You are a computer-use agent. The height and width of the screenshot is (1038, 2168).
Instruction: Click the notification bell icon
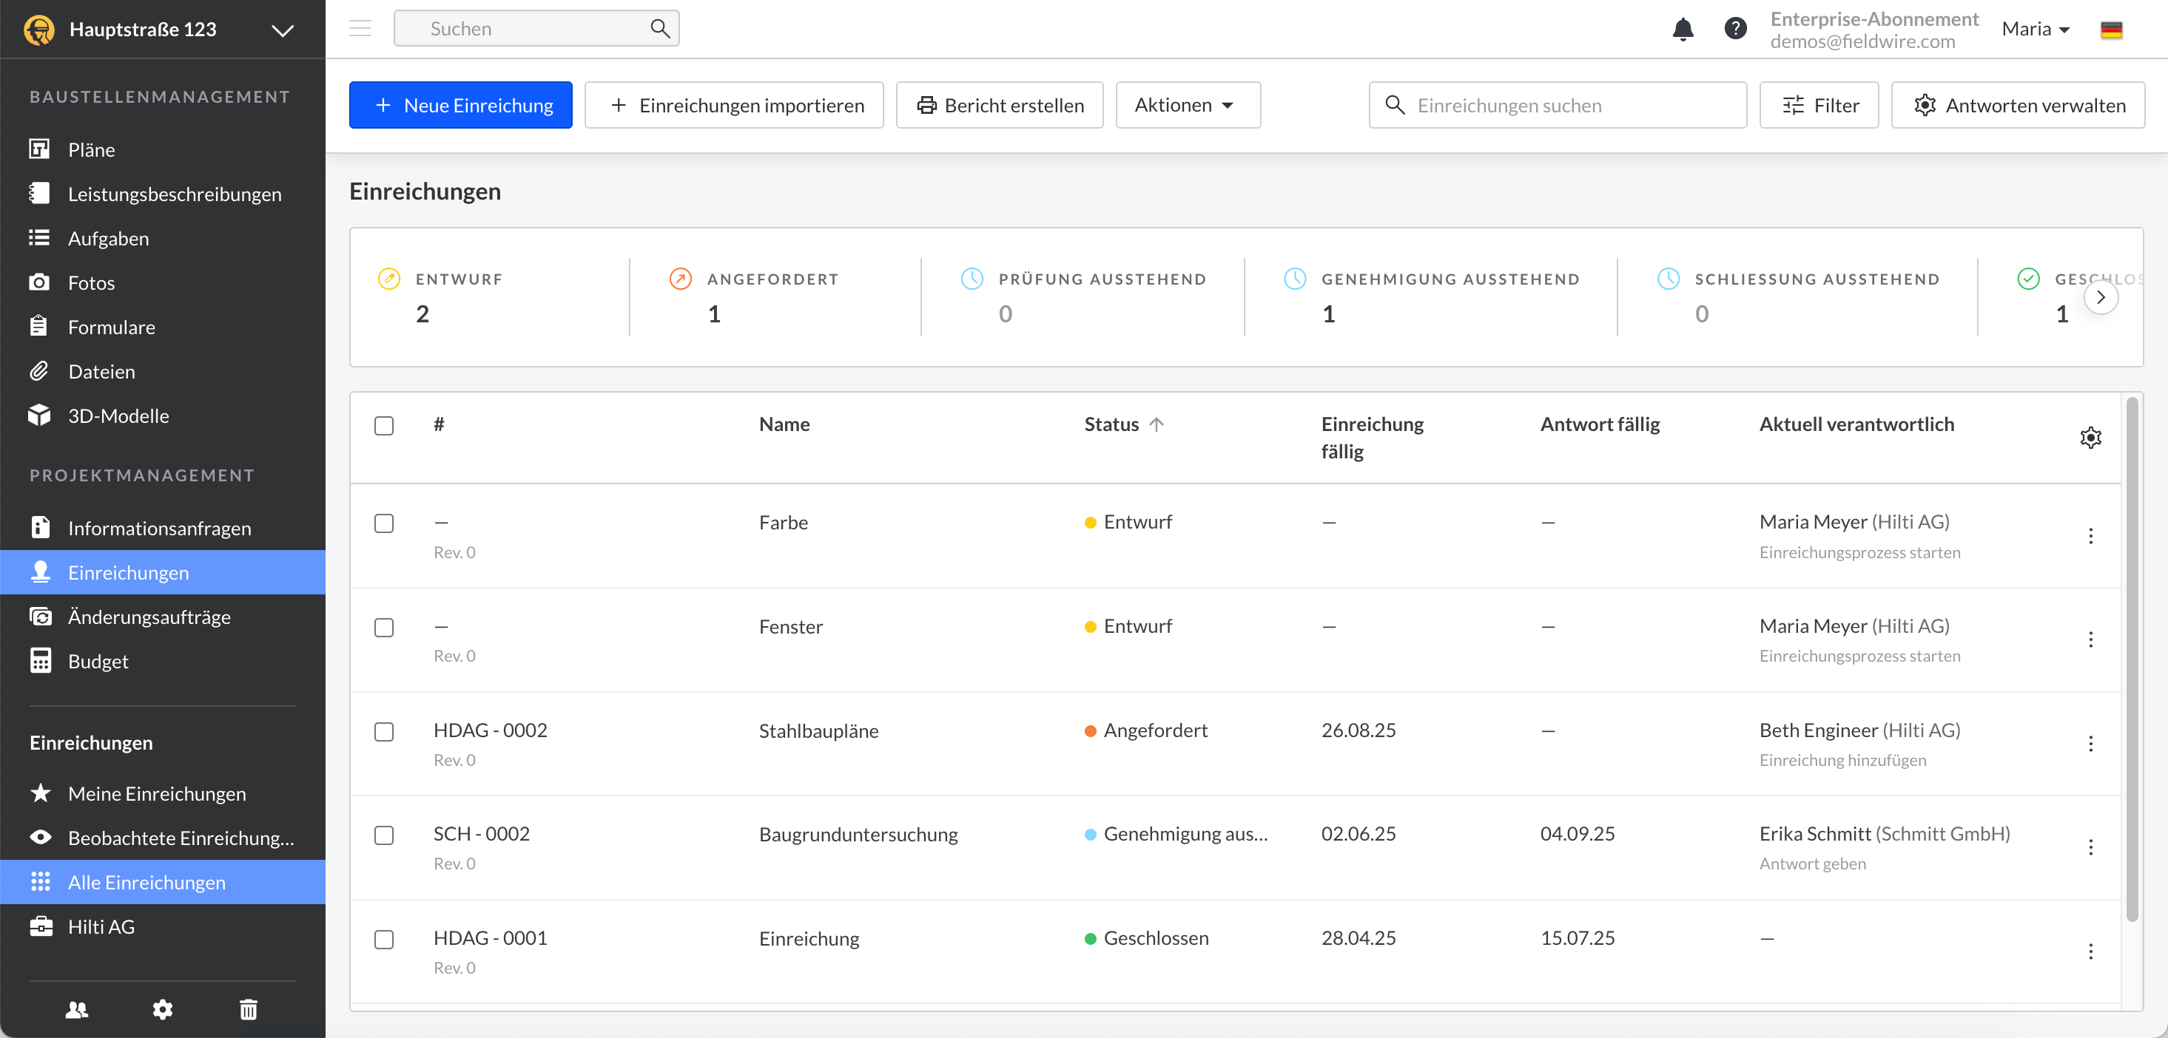click(1683, 30)
